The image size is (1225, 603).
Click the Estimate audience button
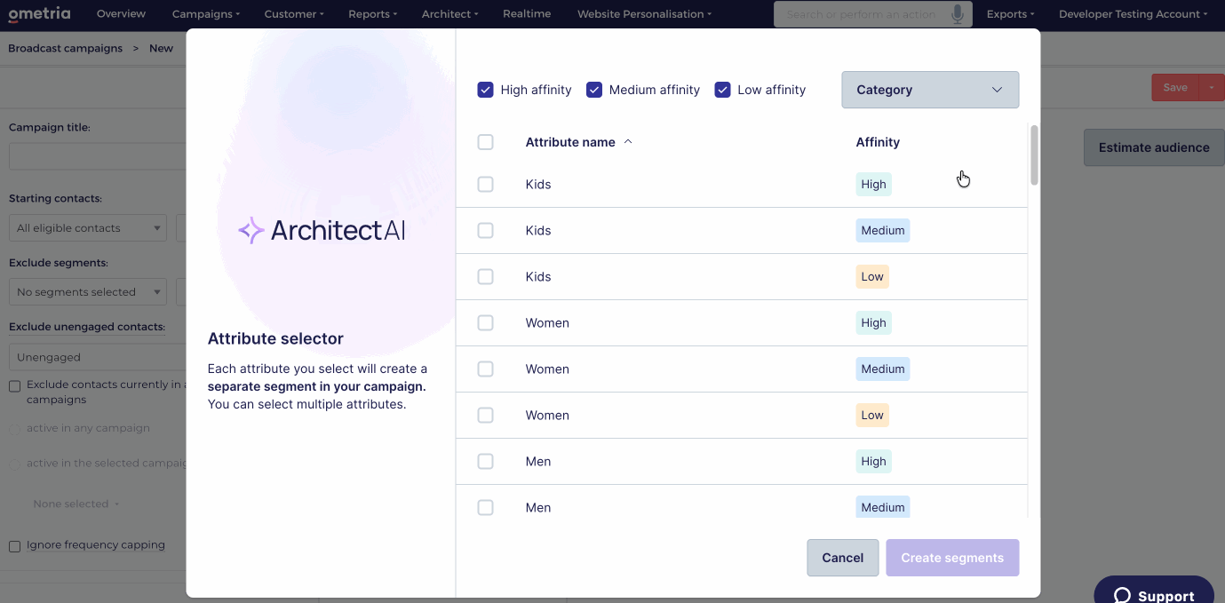[x=1154, y=147]
